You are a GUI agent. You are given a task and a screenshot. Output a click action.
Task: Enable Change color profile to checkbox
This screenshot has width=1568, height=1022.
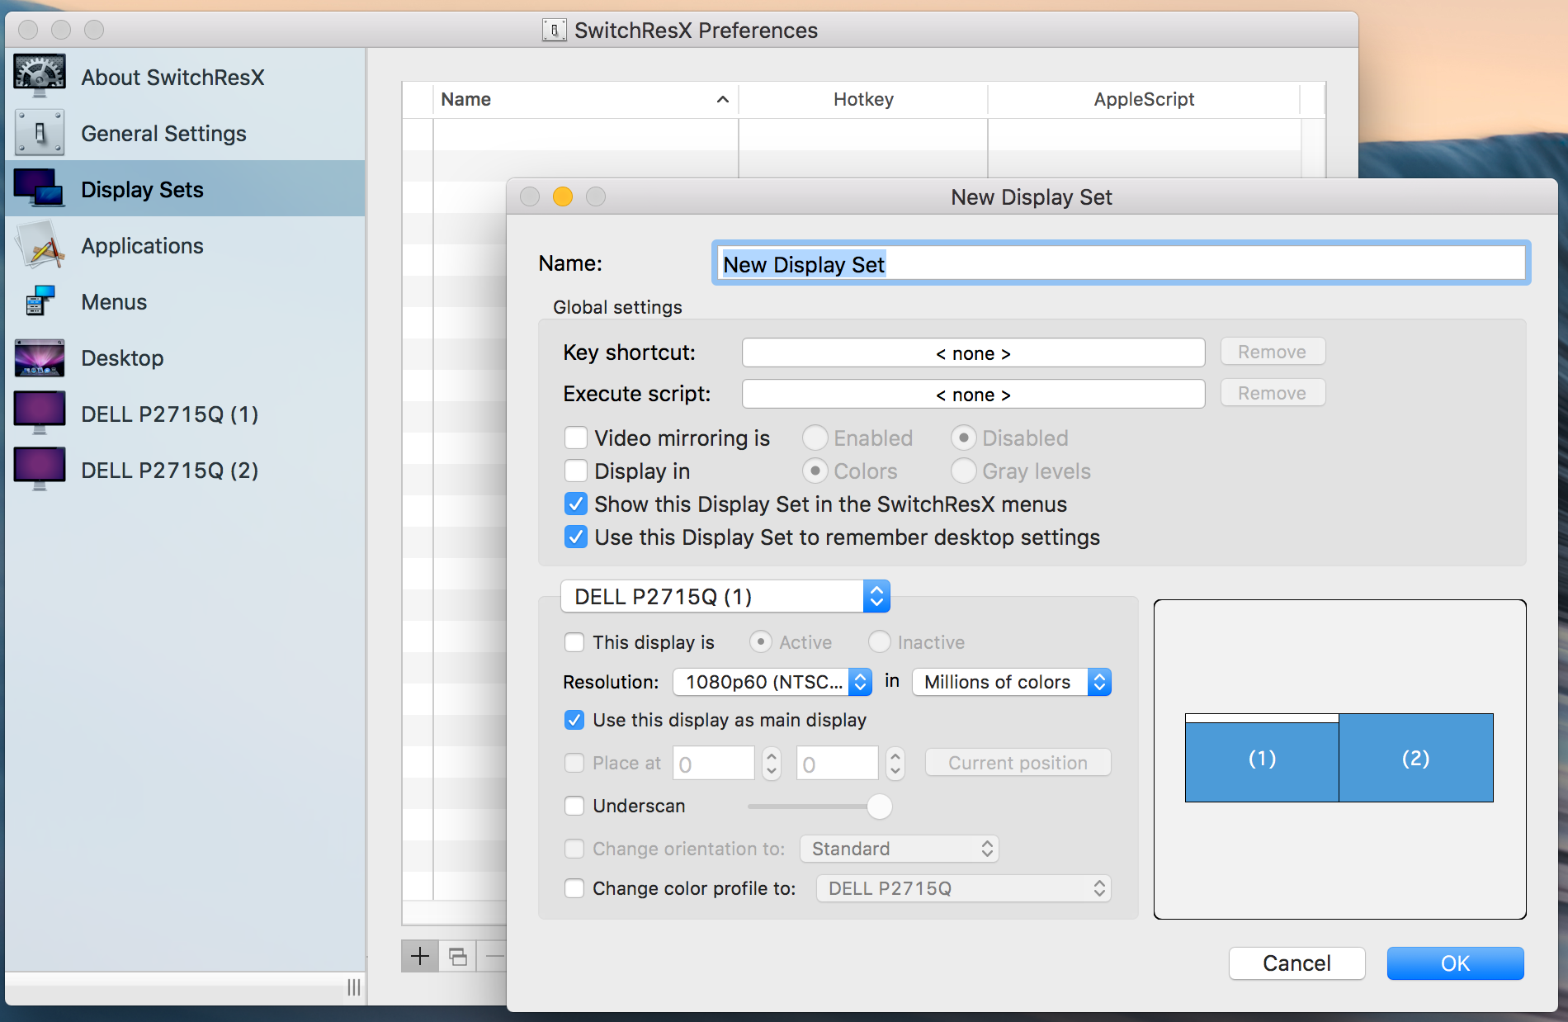coord(574,888)
